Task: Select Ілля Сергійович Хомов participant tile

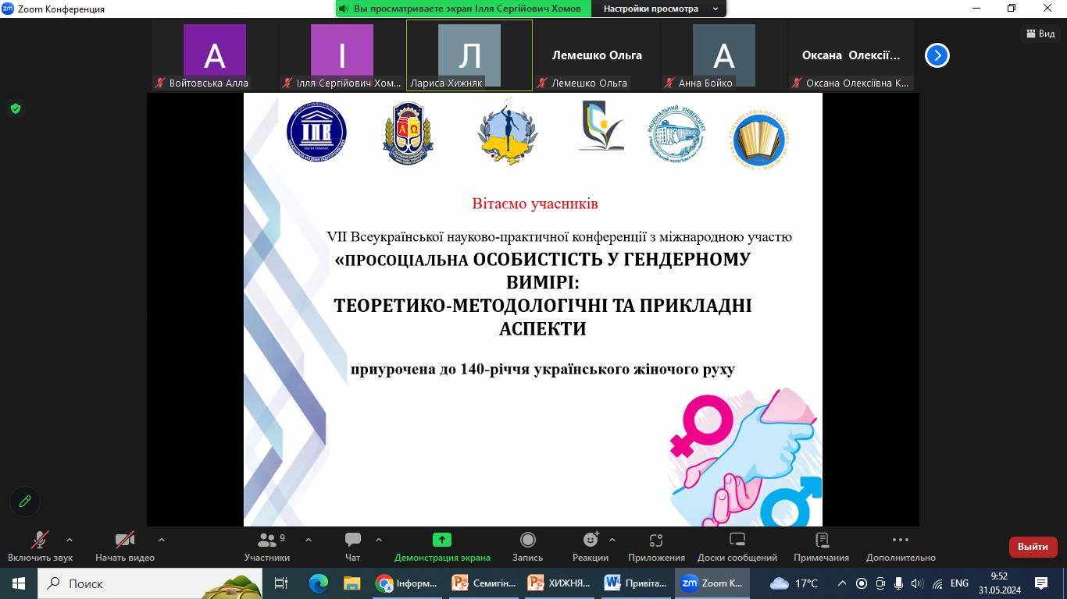Action: click(341, 55)
